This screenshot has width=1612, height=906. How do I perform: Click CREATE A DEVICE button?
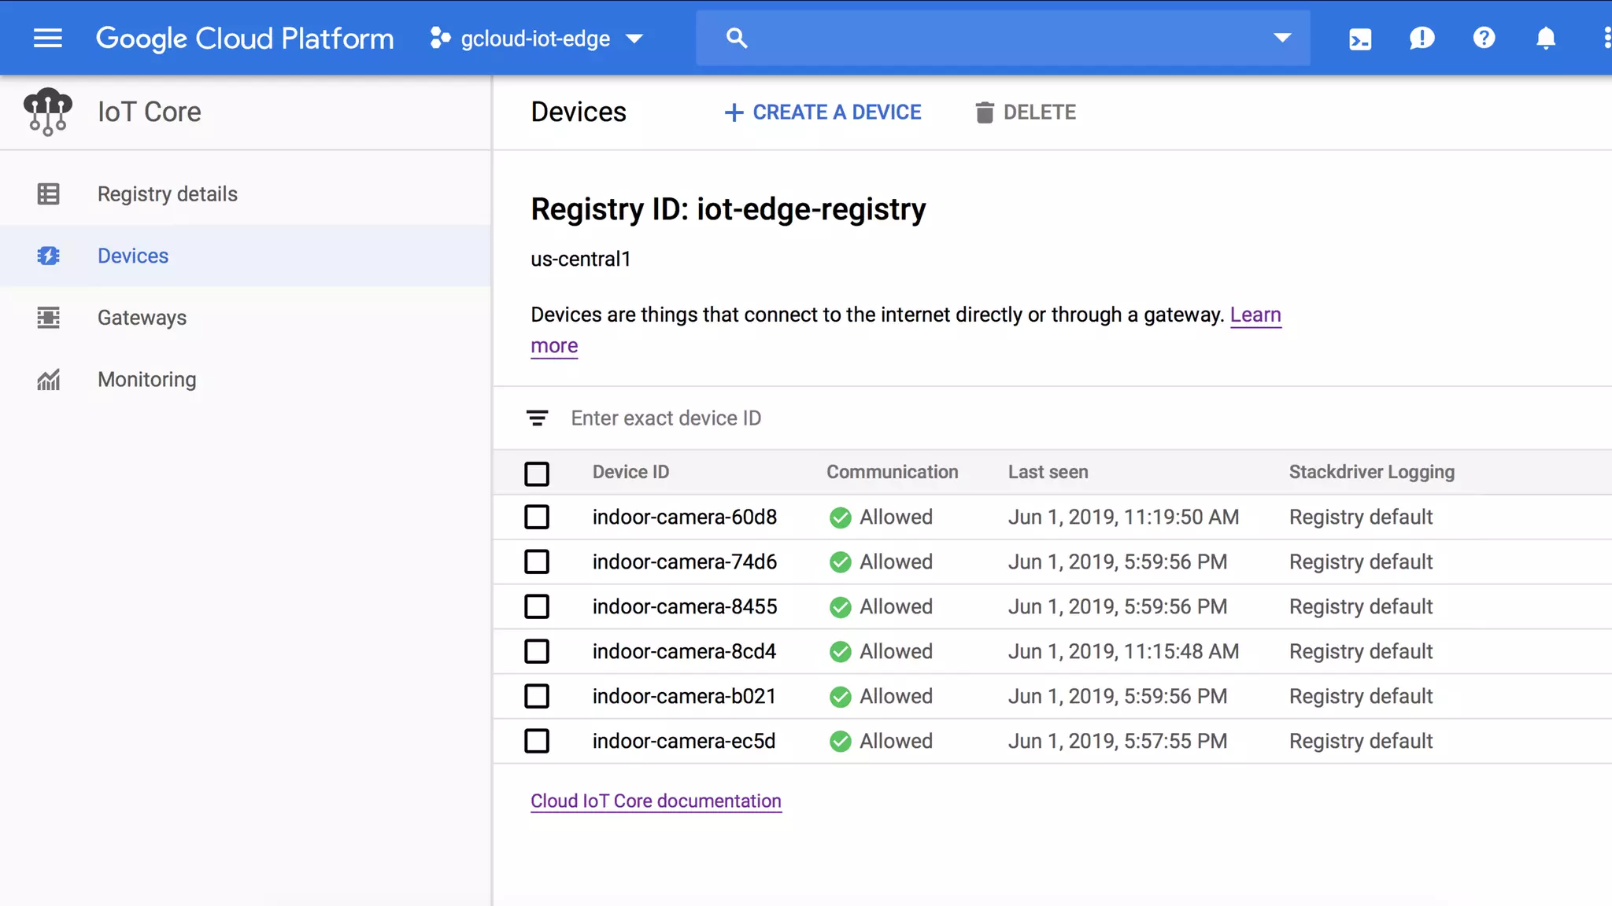[823, 112]
